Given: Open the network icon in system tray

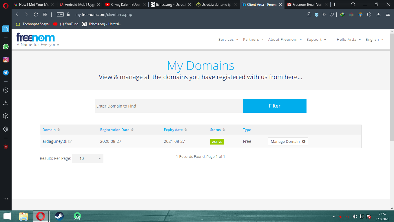Looking at the screenshot, I should click(362, 216).
